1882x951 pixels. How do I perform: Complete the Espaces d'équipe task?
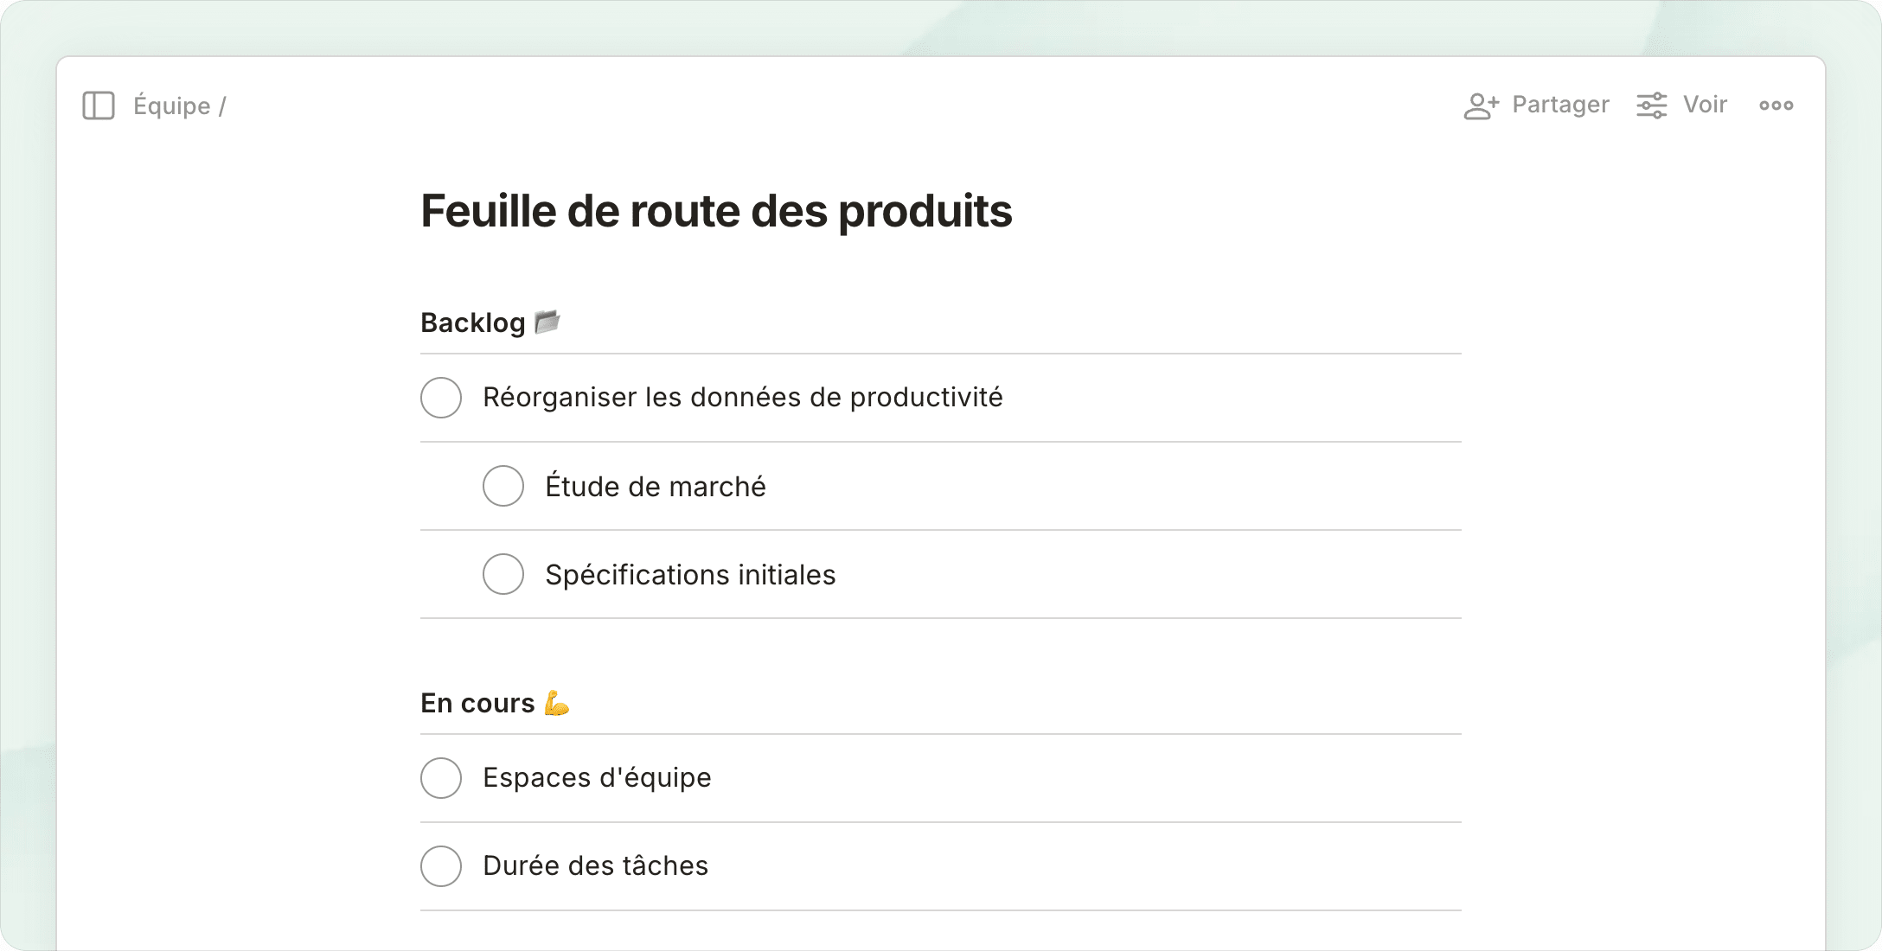pos(441,778)
